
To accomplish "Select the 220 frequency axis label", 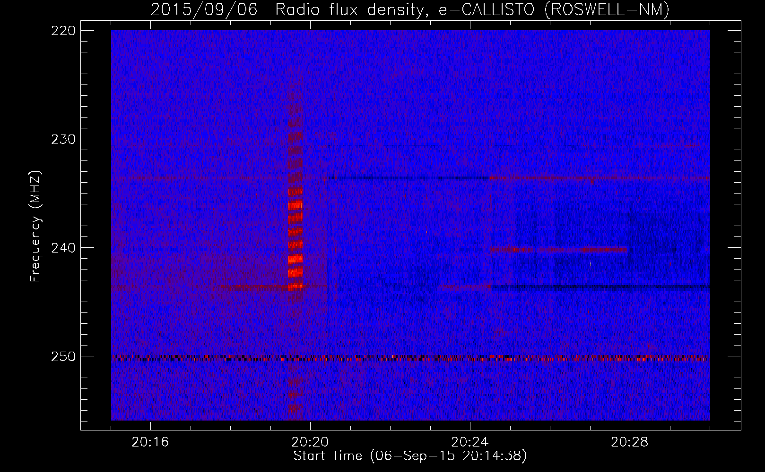I will (63, 31).
